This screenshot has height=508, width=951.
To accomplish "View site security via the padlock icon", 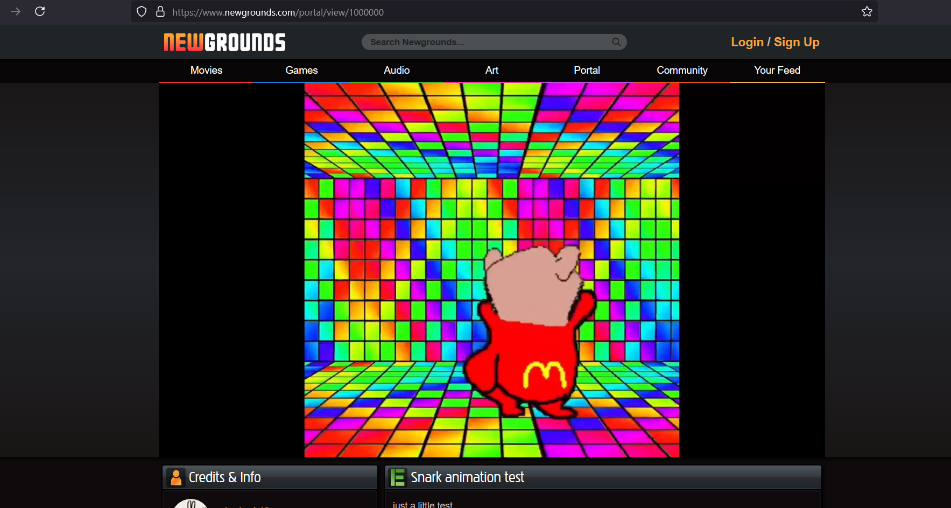I will click(x=160, y=12).
